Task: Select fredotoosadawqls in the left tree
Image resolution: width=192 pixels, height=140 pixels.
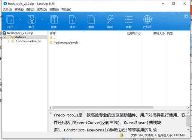Action: pyautogui.click(x=28, y=41)
